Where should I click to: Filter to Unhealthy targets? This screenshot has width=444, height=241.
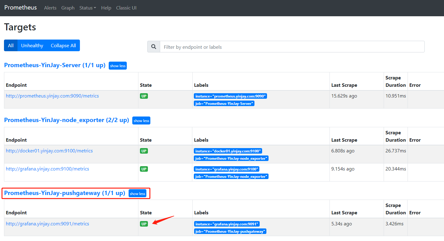32,45
